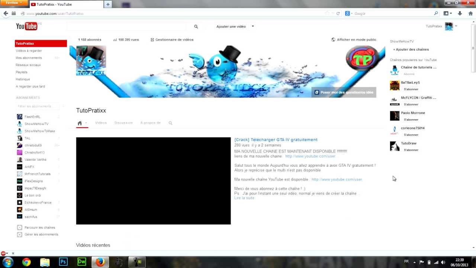This screenshot has height=268, width=476.
Task: Click Firefox back arrow button
Action: [6, 13]
